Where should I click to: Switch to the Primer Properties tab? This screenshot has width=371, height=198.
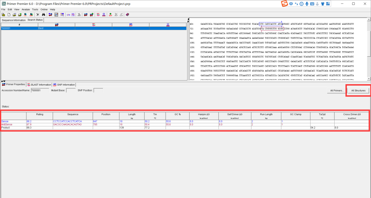(x=13, y=85)
